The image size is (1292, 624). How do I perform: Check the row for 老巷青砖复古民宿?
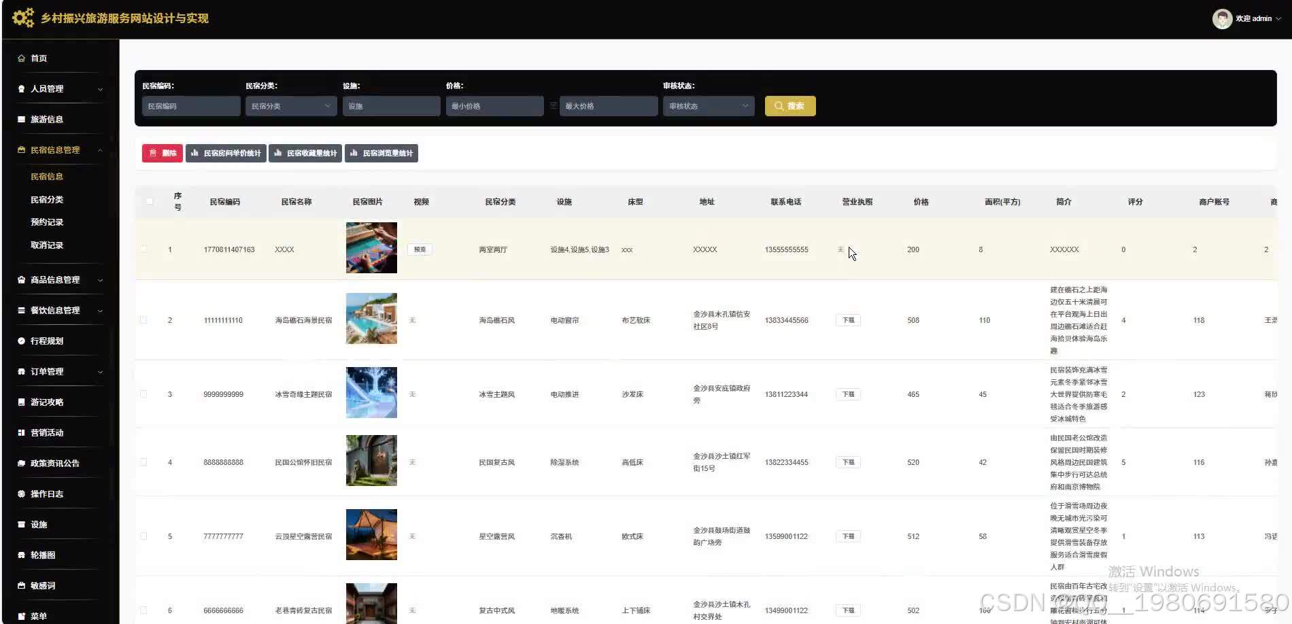[x=143, y=610]
